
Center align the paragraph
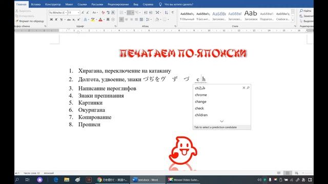click(127, 19)
